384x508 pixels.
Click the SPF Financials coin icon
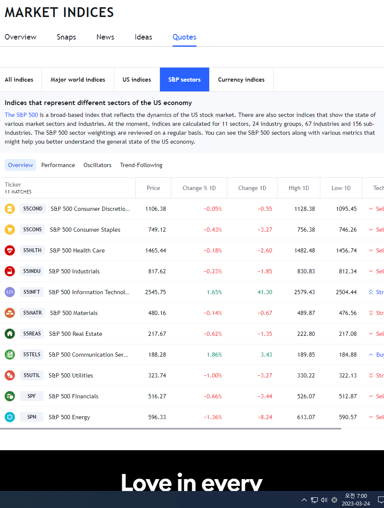(x=10, y=396)
